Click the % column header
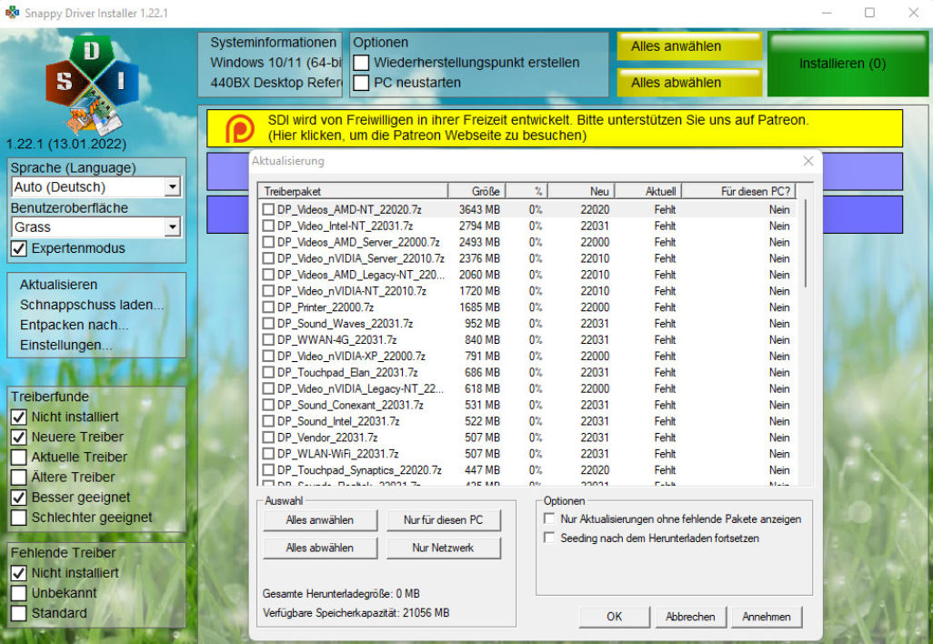Screen dimensions: 933x644 pyautogui.click(x=527, y=191)
